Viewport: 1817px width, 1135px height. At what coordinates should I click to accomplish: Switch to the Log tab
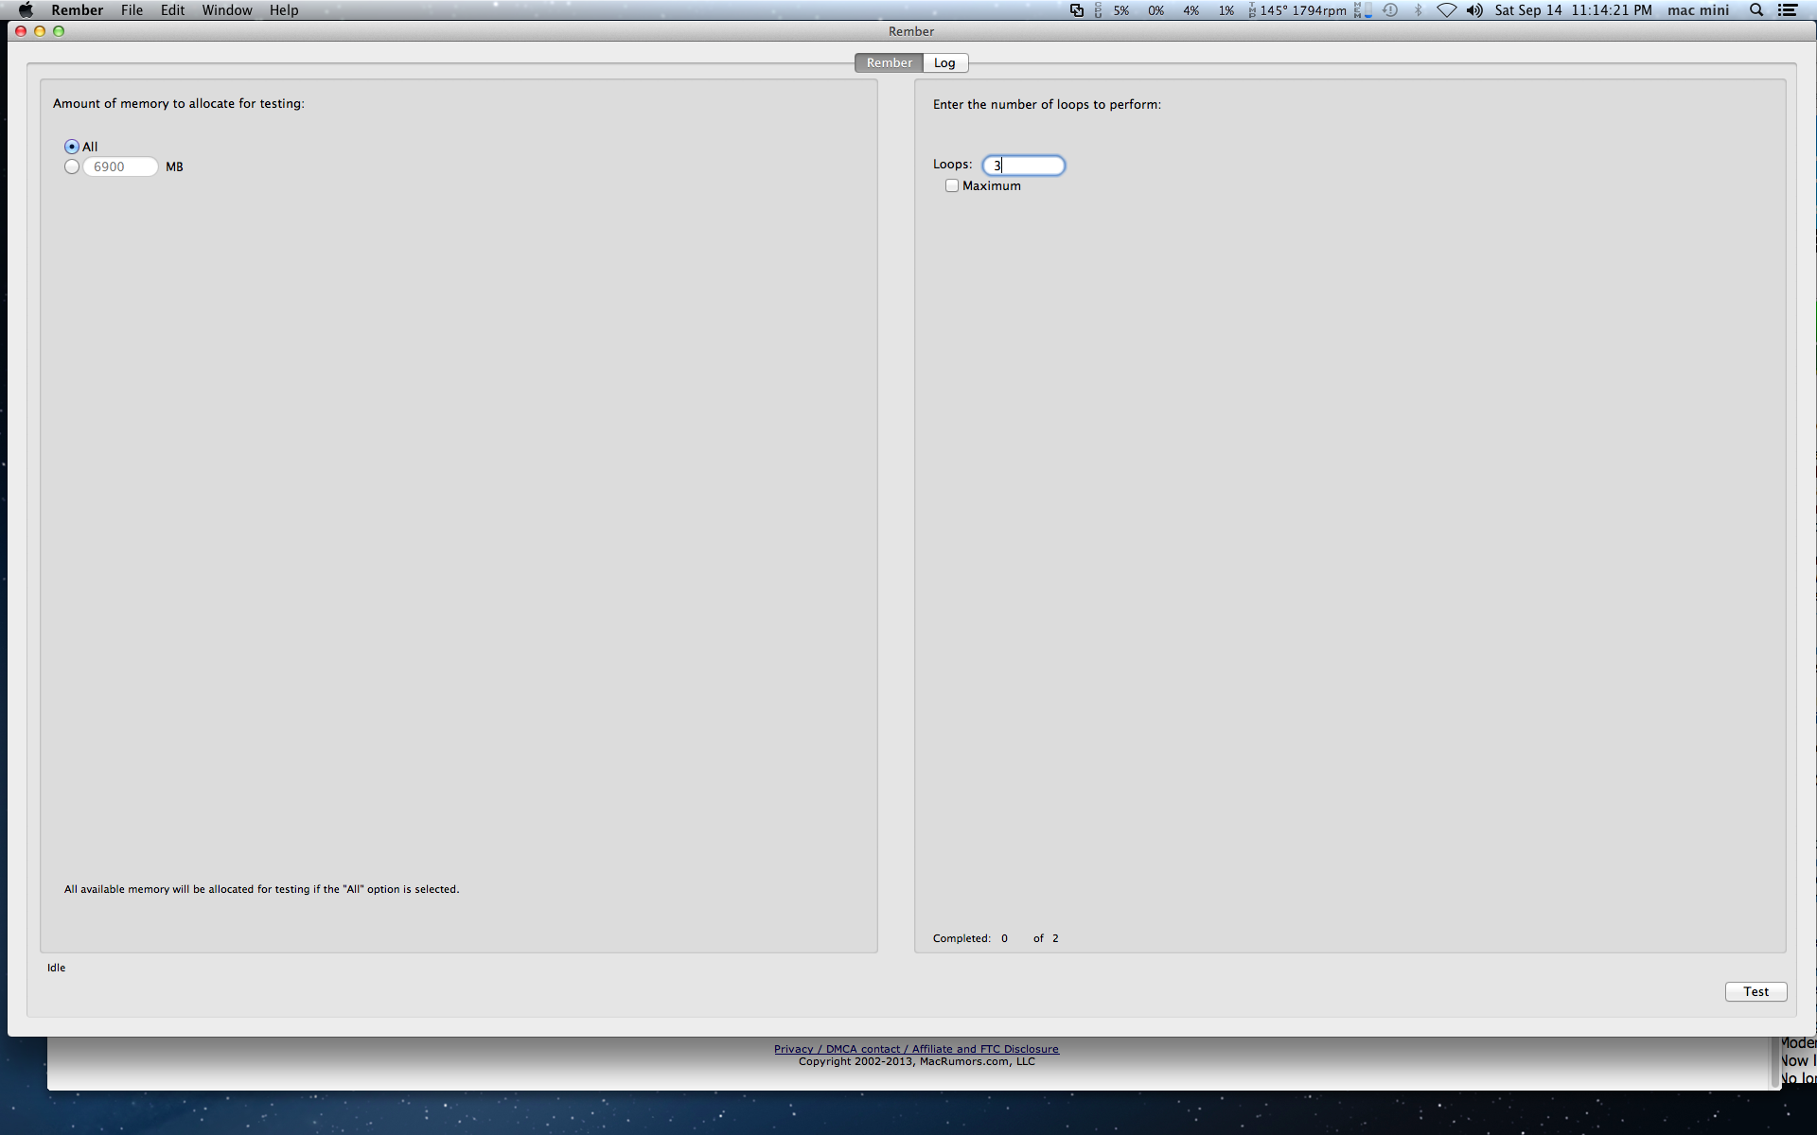point(944,63)
